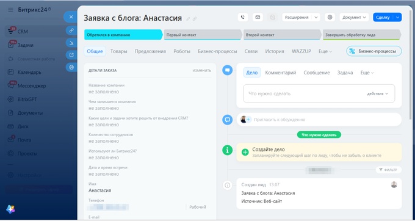Image resolution: width=415 pixels, height=221 pixels.
Task: Select the Комментарий activity tab
Action: pyautogui.click(x=281, y=73)
